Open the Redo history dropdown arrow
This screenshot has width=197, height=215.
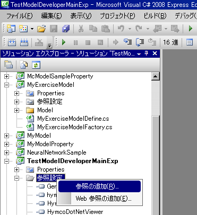(x=148, y=29)
